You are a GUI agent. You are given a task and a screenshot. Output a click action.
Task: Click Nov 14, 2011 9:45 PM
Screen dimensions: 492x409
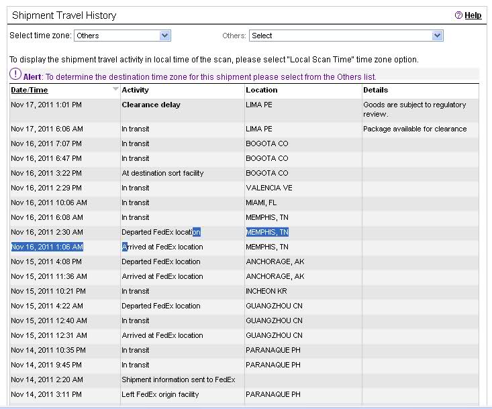46,365
